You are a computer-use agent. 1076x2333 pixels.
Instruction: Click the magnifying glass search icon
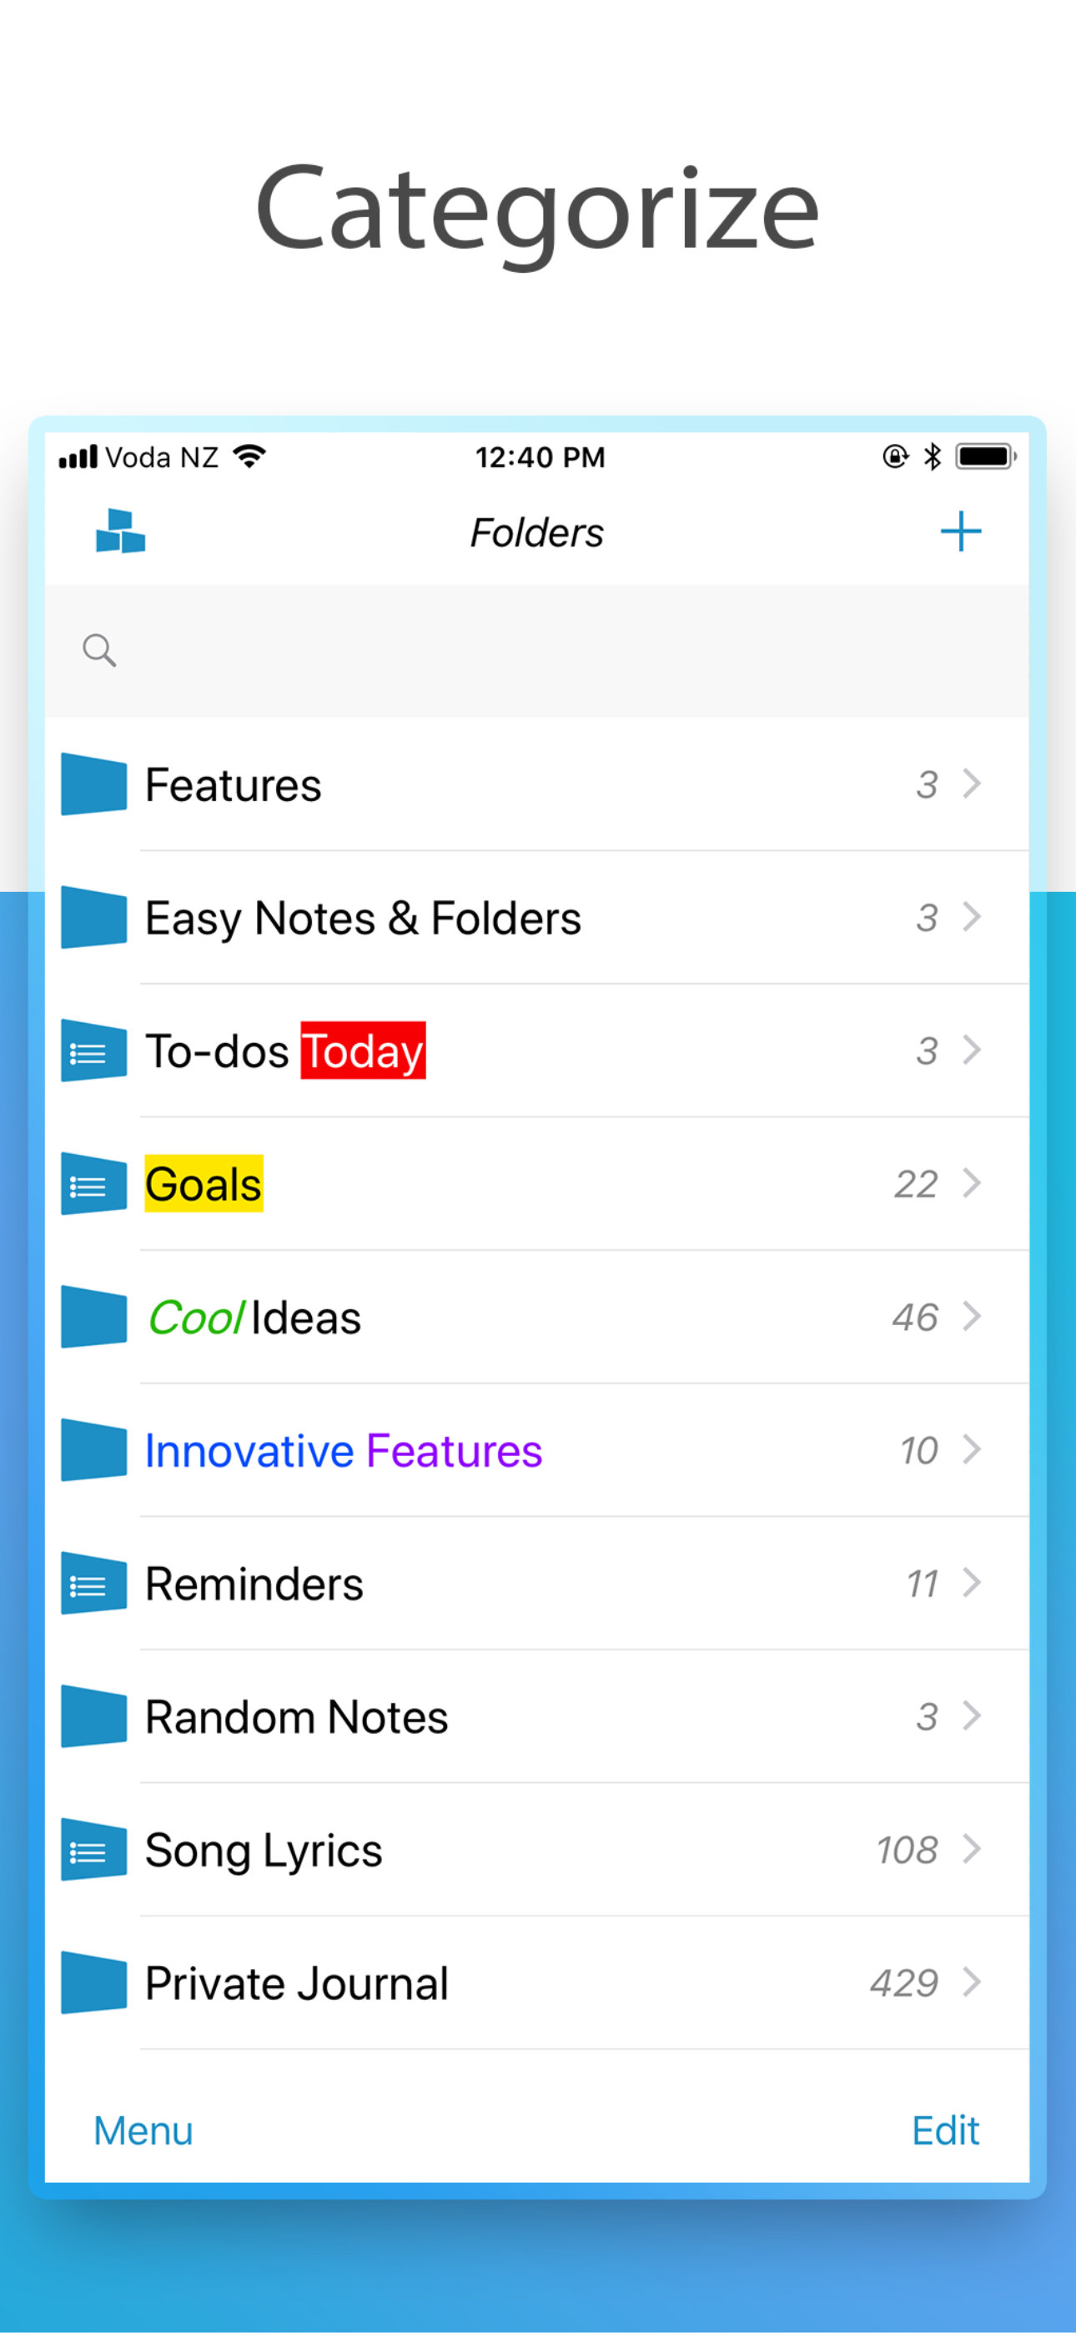coord(98,650)
